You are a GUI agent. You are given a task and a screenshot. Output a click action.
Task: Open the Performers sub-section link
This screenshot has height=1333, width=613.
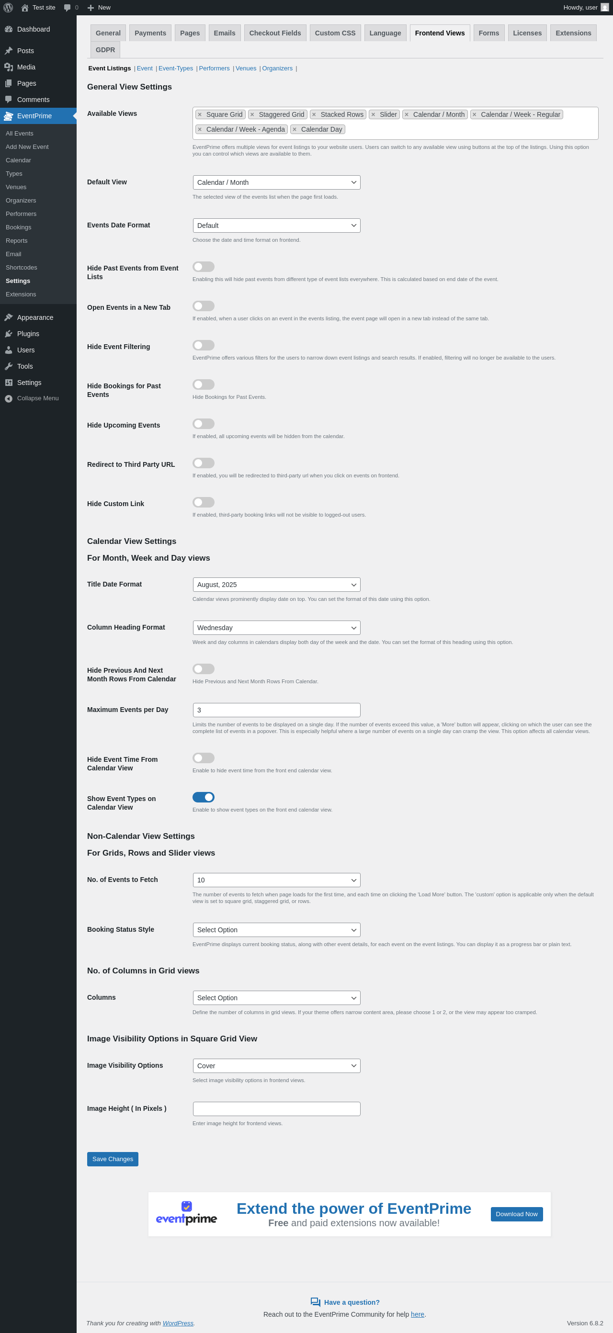click(x=214, y=68)
